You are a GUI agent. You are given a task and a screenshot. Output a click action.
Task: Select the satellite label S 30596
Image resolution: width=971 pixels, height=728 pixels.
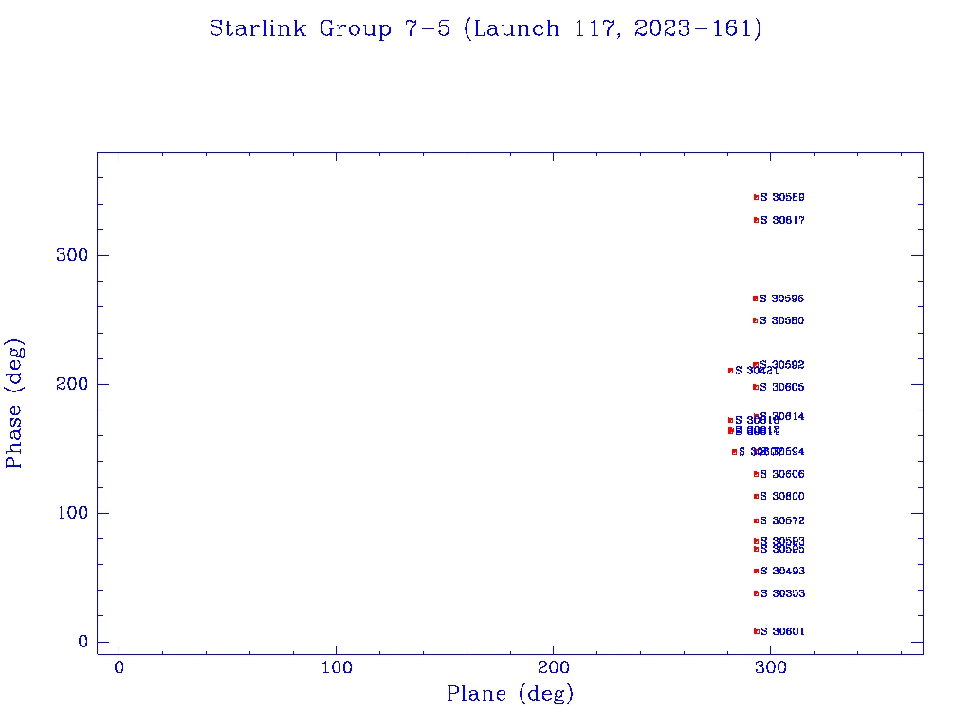(x=782, y=299)
